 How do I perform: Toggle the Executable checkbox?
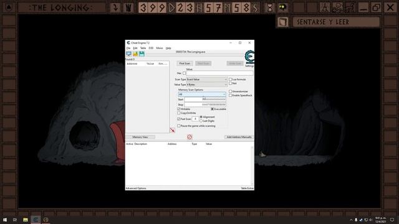(x=212, y=109)
